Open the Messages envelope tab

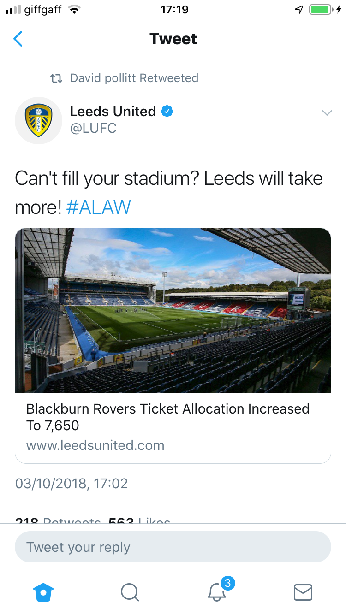point(303,592)
